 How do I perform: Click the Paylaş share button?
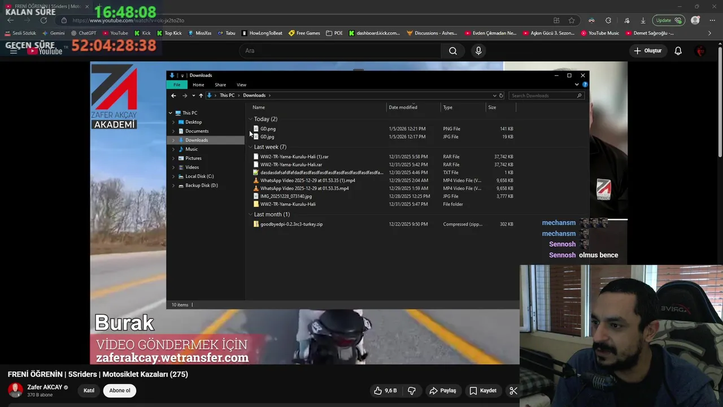click(443, 391)
